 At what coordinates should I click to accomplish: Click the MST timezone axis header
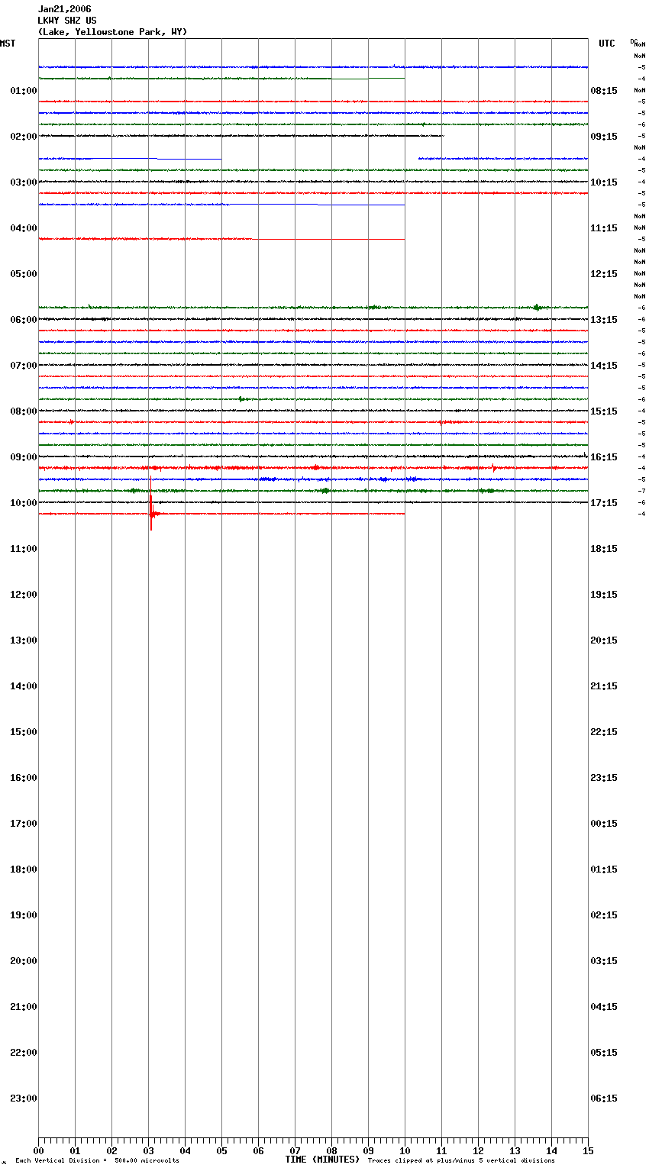8,44
